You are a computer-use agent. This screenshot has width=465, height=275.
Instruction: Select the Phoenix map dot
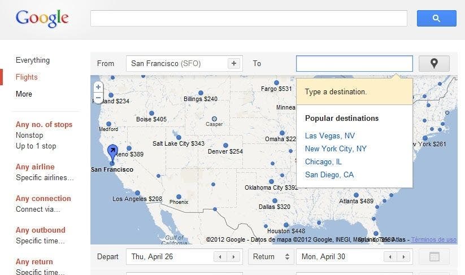coord(179,197)
